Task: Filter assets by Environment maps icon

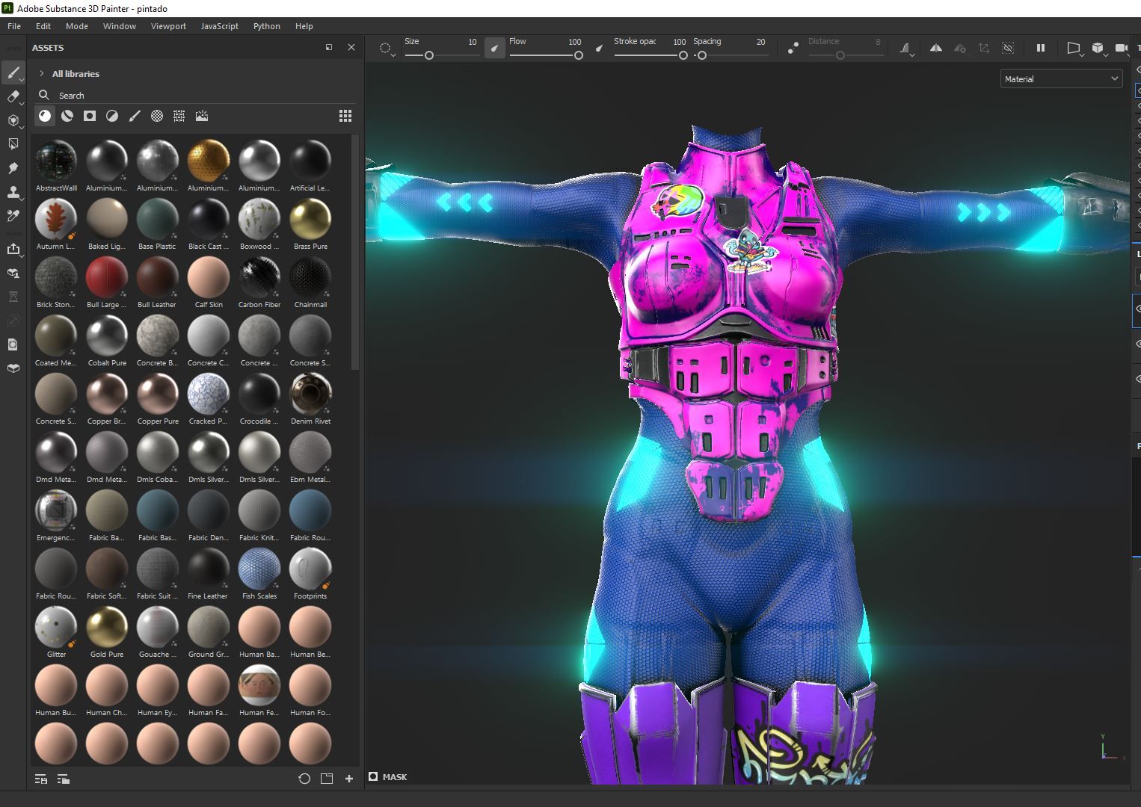Action: [x=202, y=116]
